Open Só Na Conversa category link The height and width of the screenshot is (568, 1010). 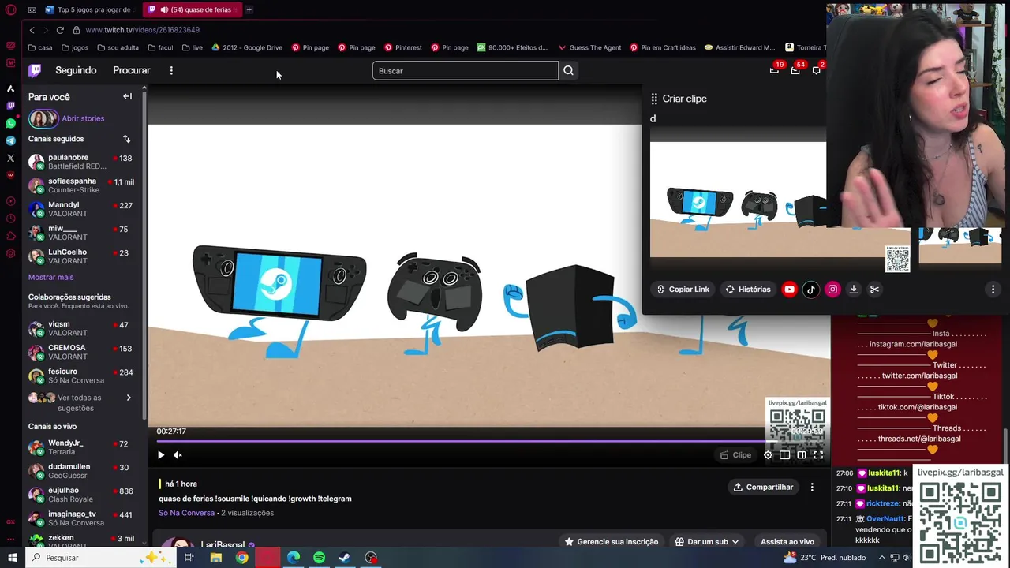click(x=186, y=513)
